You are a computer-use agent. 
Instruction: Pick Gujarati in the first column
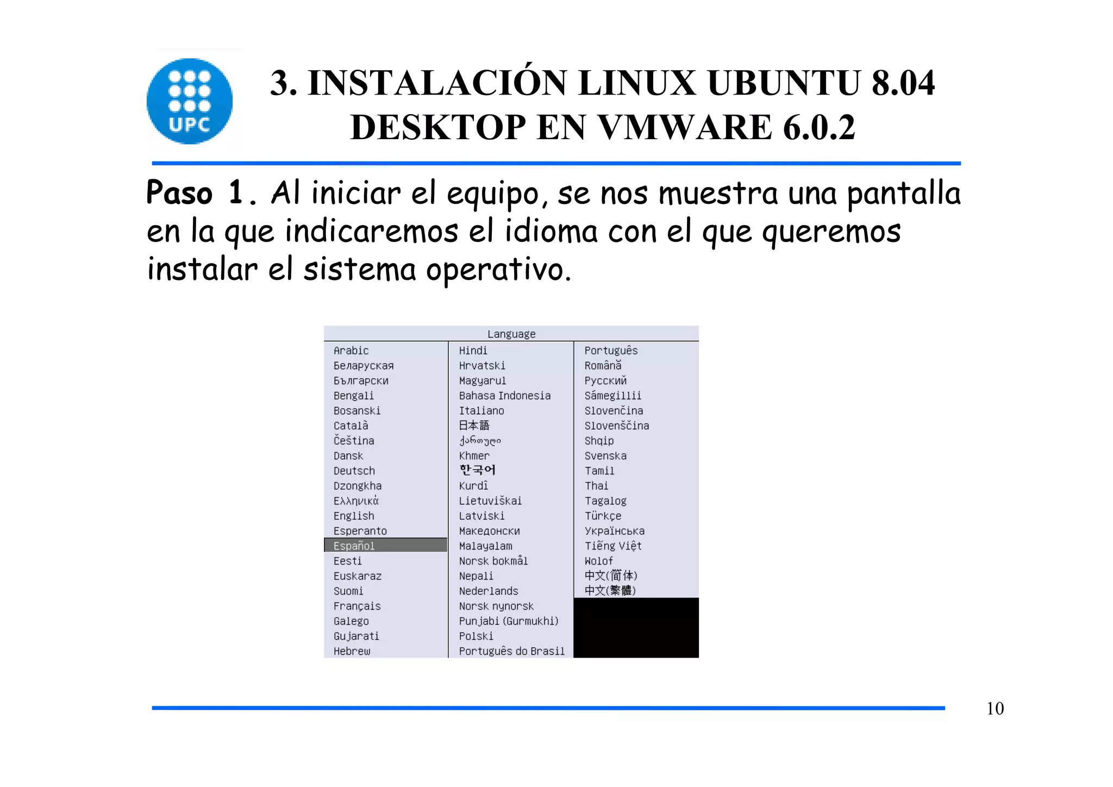click(x=357, y=636)
